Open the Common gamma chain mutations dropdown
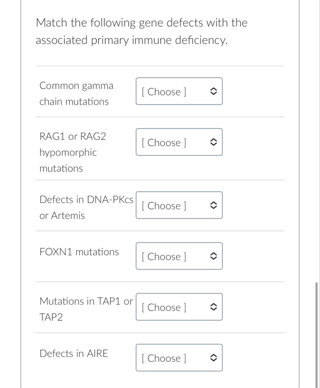Screen dimensions: 320x388 pyautogui.click(x=179, y=91)
